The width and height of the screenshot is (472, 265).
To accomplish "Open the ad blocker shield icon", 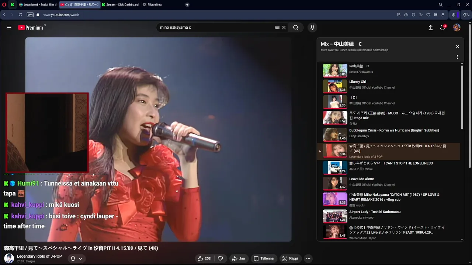I will (x=413, y=15).
